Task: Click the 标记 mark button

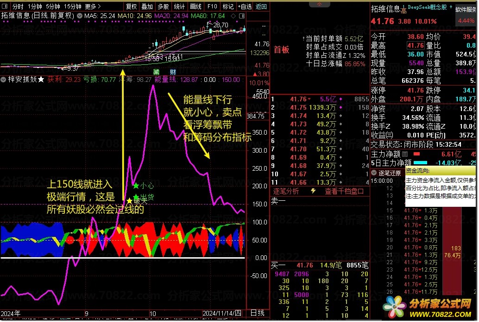Action: click(228, 6)
